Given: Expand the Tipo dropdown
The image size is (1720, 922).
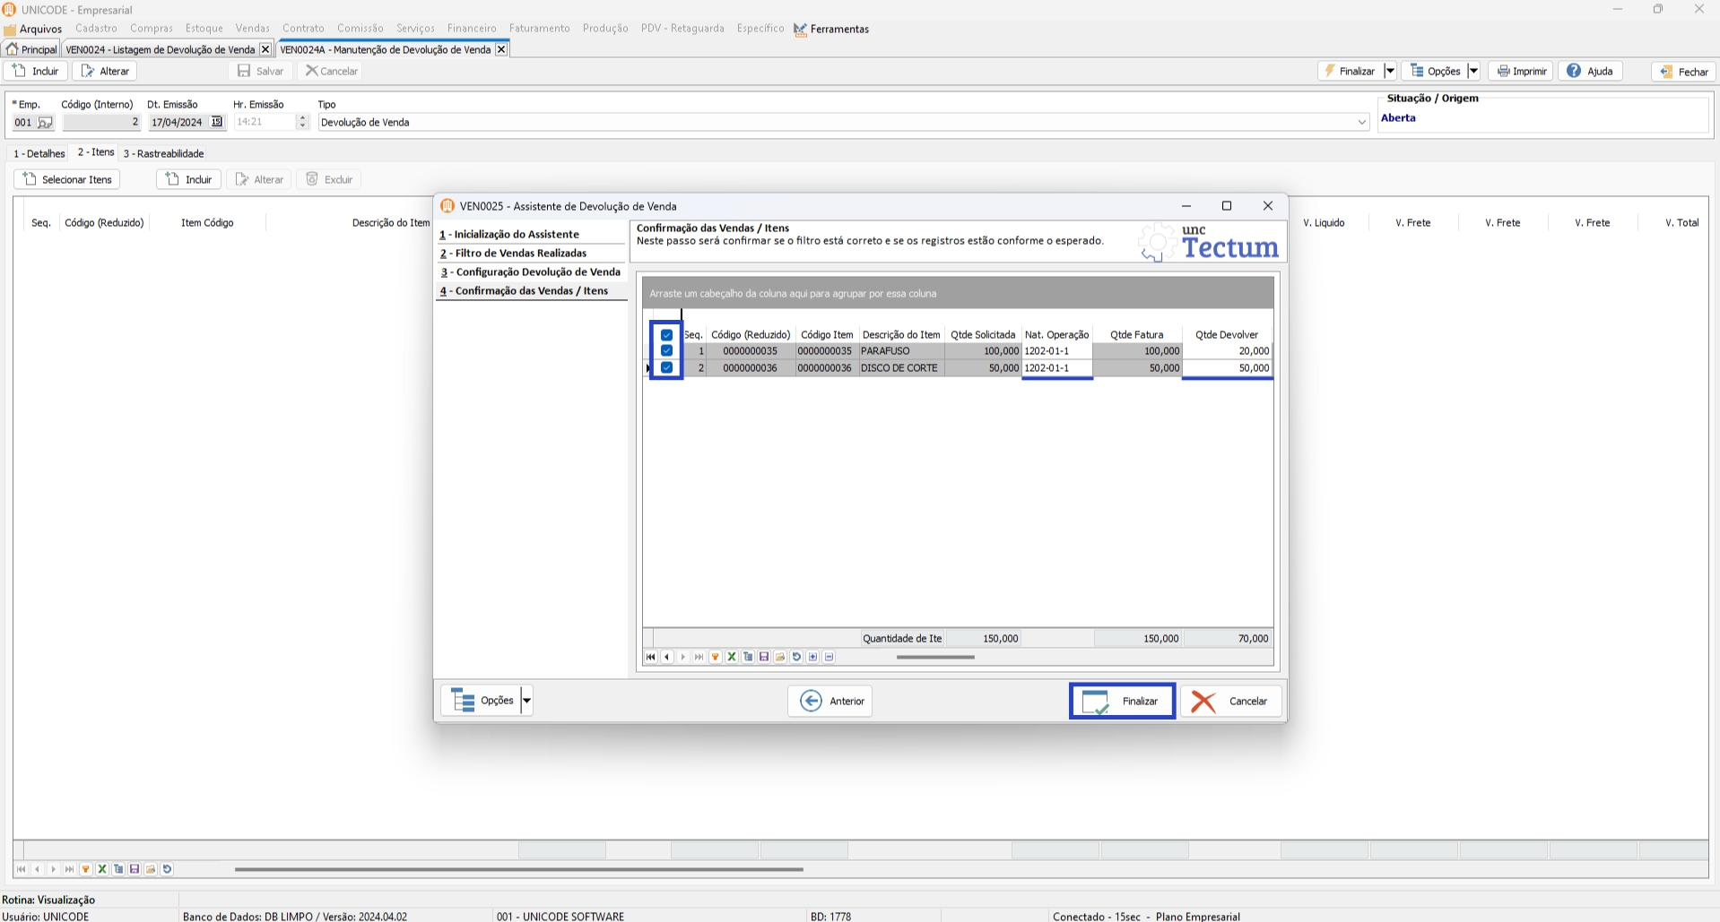Looking at the screenshot, I should (x=1361, y=123).
